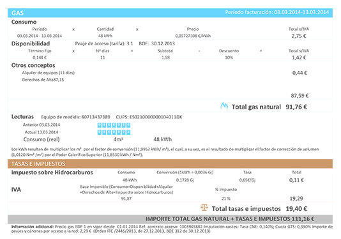Screen dimensions: 341x239
Task: Click the CUPS code text
Action: click(149, 117)
